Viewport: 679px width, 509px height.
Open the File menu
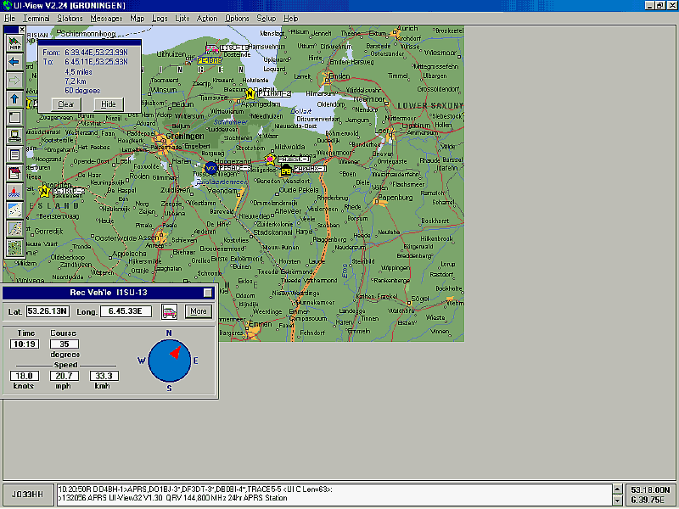[9, 19]
